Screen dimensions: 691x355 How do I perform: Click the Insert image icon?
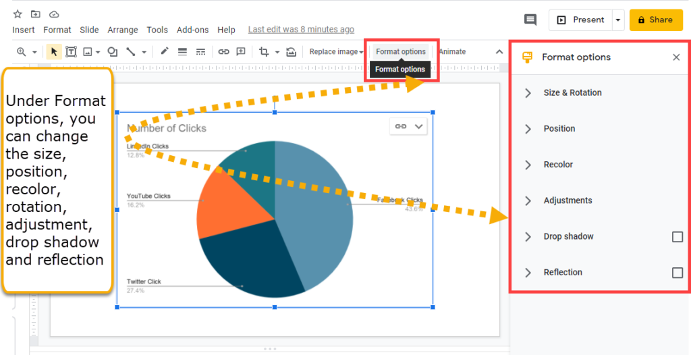[x=88, y=52]
